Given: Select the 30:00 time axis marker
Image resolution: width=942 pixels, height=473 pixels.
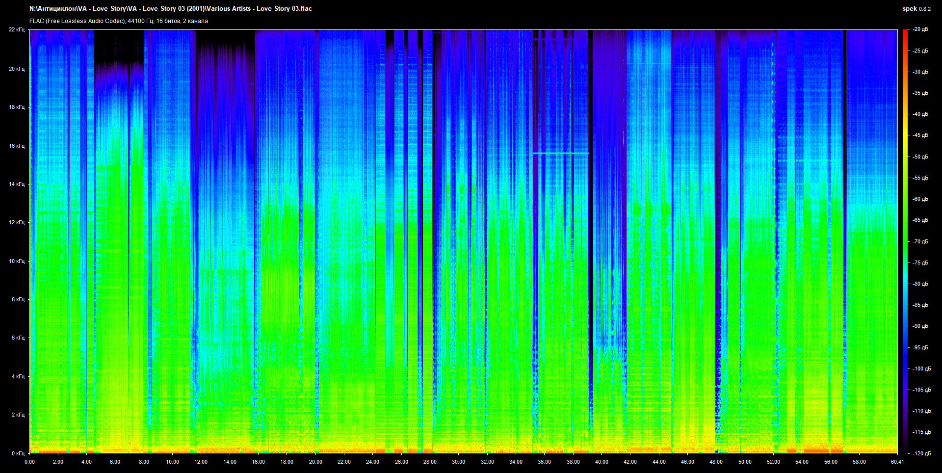Looking at the screenshot, I should [458, 462].
